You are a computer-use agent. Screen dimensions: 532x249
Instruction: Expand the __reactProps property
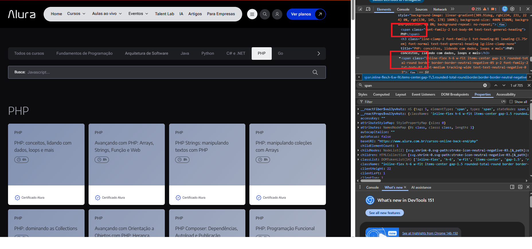point(358,114)
